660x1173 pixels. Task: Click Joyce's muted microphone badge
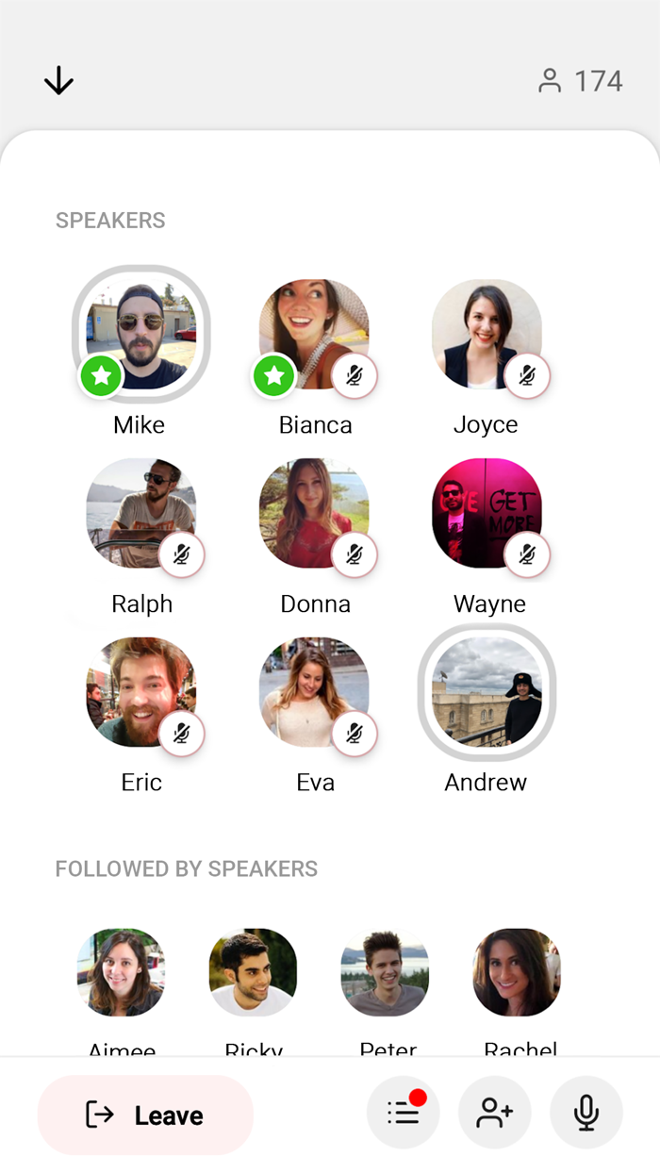tap(527, 377)
